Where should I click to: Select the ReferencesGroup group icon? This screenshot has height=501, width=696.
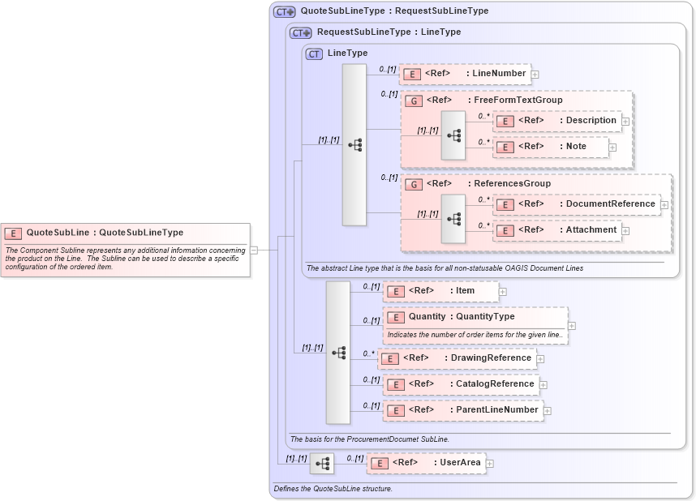412,184
